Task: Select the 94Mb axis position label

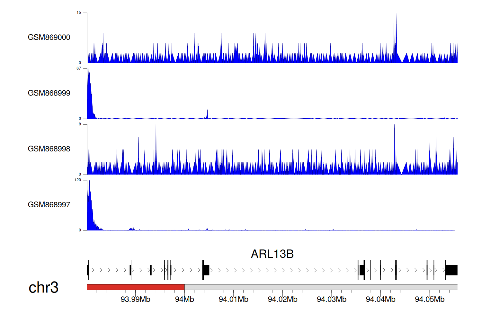Action: 184,299
